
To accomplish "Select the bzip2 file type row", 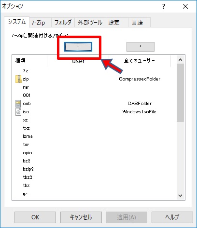I will click(94, 169).
